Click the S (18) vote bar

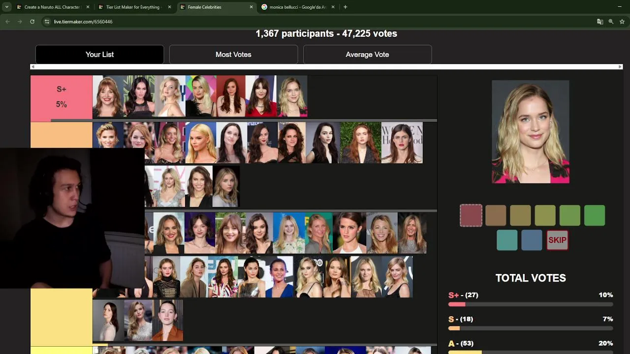(531, 328)
